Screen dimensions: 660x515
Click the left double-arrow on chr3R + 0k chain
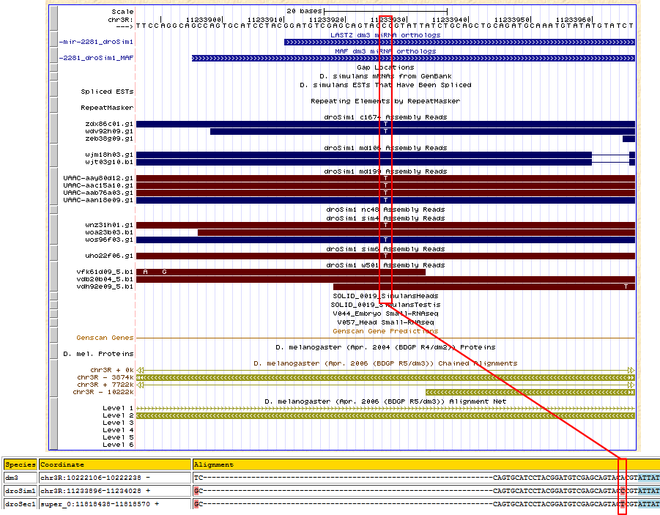click(141, 370)
